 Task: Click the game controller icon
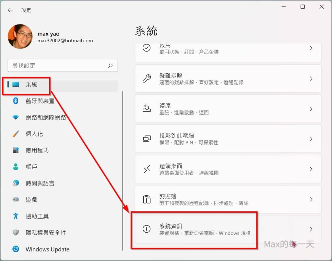click(16, 200)
